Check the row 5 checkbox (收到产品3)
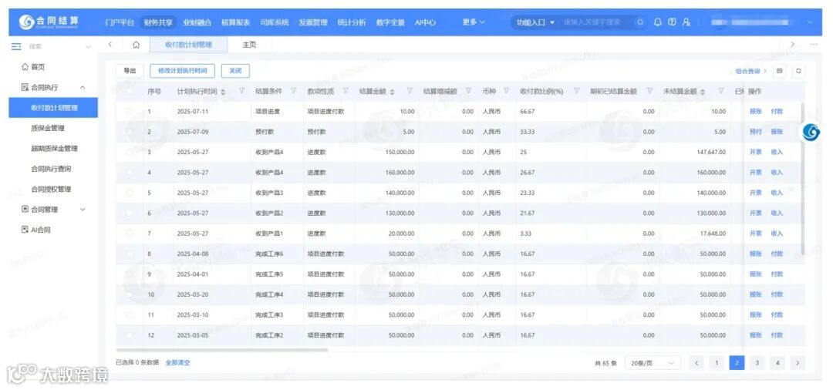Screen dimensions: 833x390 tap(129, 193)
